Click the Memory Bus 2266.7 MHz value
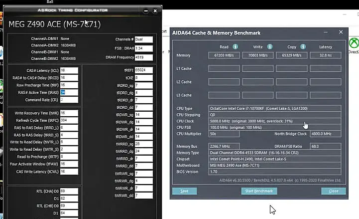The width and height of the screenshot is (359, 219). click(x=224, y=146)
